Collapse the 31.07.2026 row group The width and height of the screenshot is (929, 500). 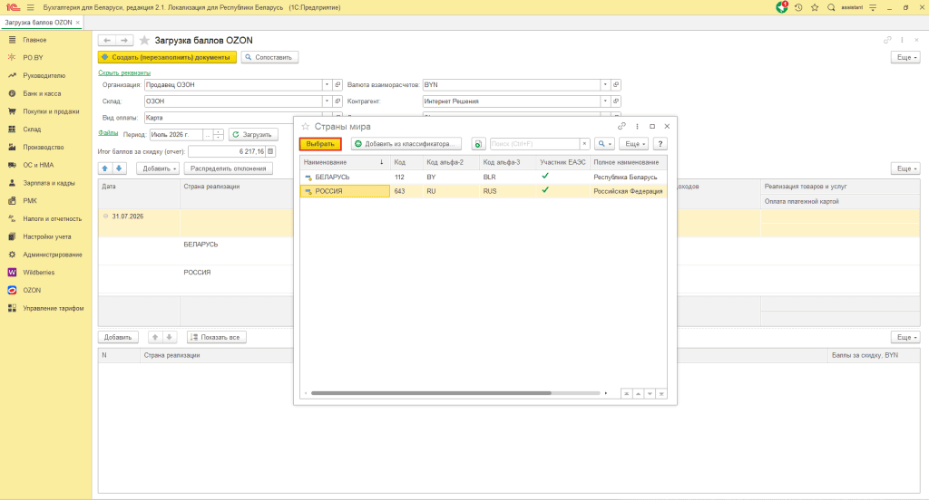[105, 216]
